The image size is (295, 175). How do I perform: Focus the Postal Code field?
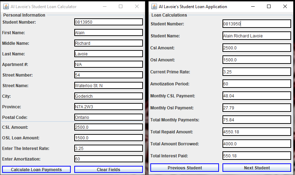[109, 117]
